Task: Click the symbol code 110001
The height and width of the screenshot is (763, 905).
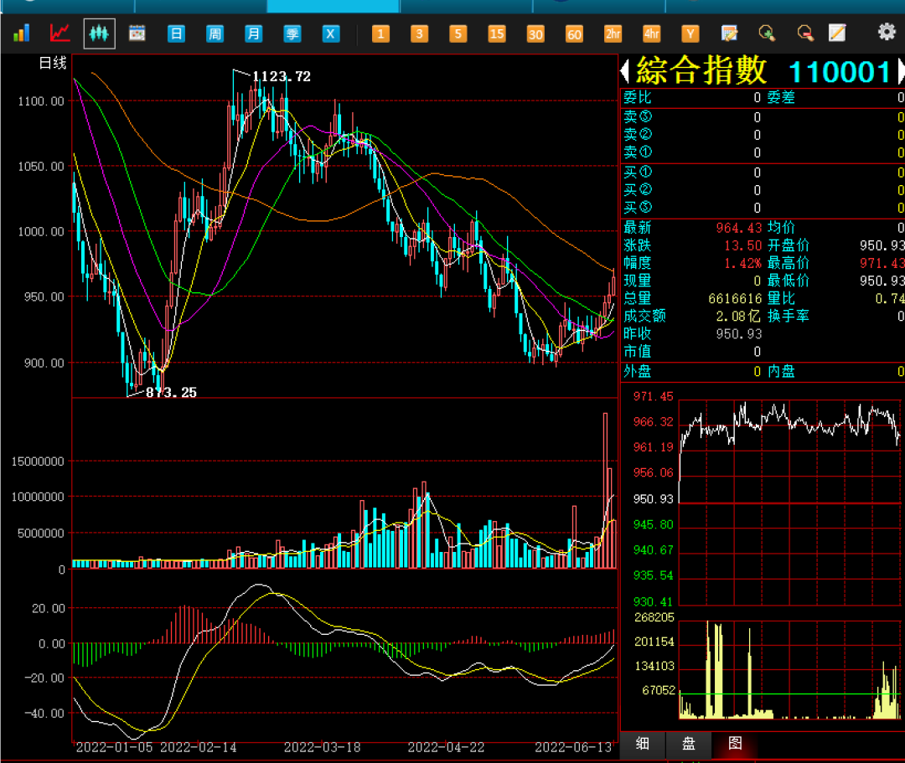Action: [840, 73]
